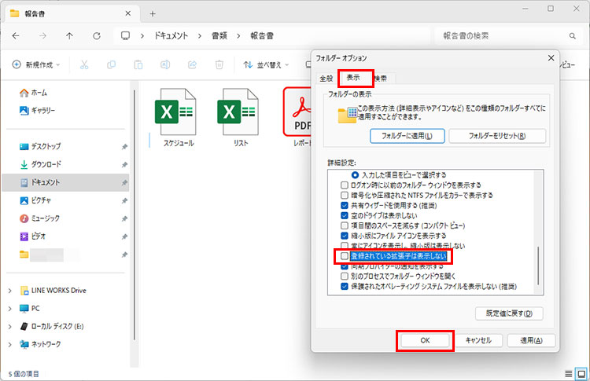Go up one folder level
590x381 pixels.
click(69, 36)
